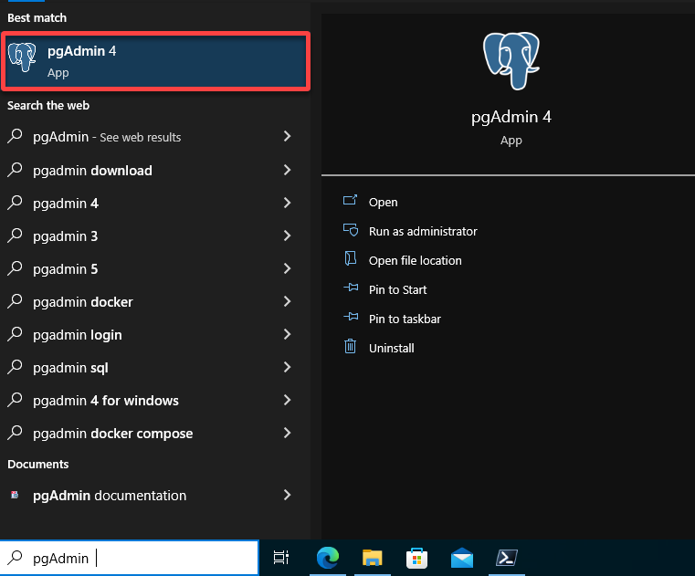Select the 'pgadmin docker' web suggestion

click(x=83, y=302)
